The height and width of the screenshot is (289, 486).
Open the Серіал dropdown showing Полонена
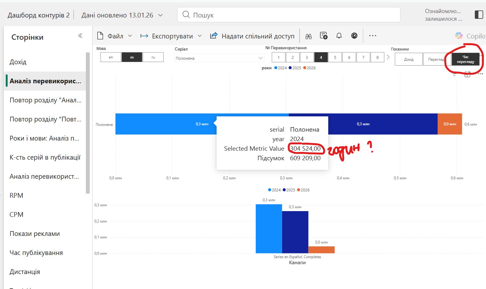(219, 58)
